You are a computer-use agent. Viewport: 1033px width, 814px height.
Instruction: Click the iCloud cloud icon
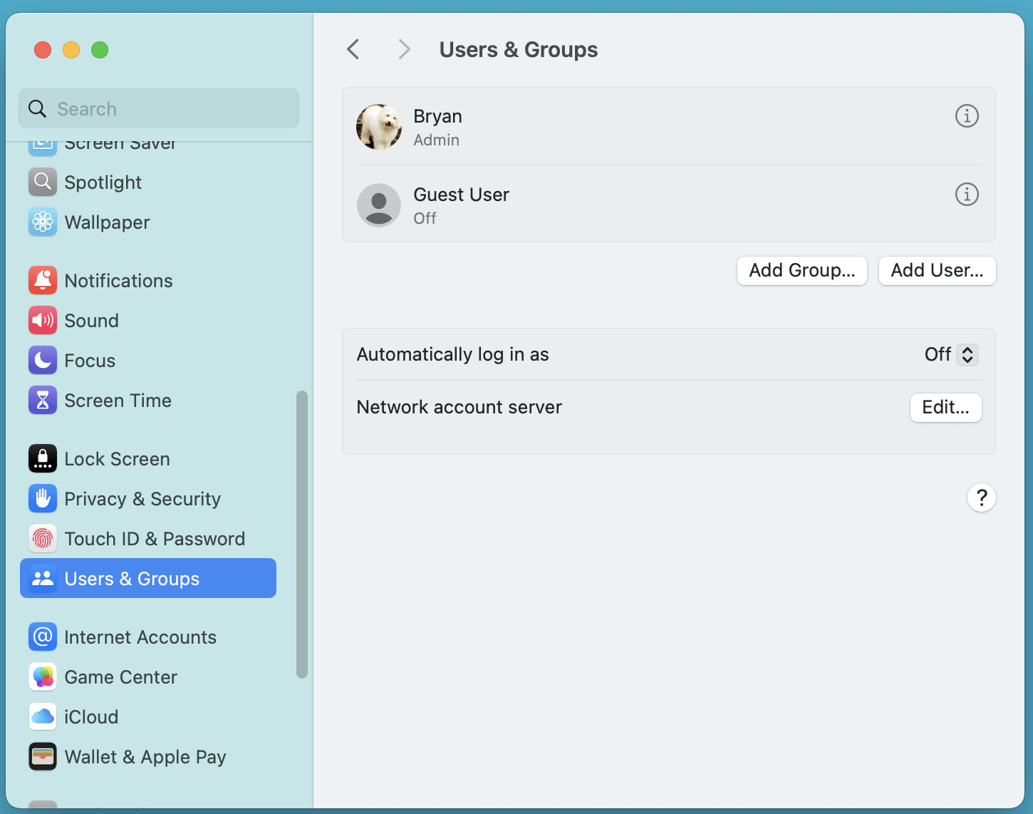(43, 717)
